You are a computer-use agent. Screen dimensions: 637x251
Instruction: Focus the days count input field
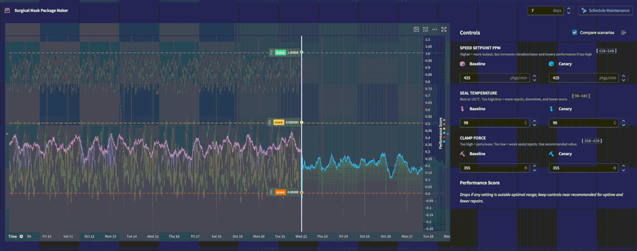point(546,10)
